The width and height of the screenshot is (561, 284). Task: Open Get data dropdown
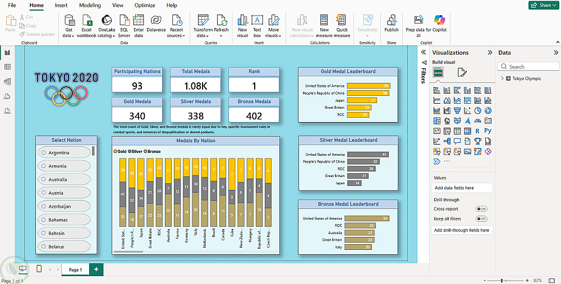pos(69,26)
